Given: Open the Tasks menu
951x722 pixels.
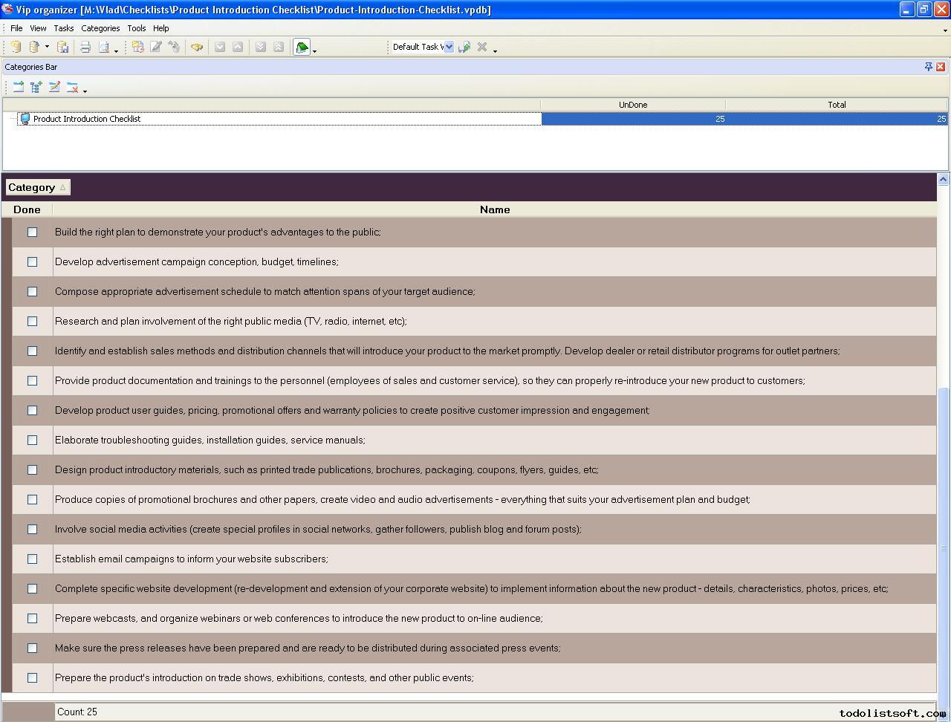Looking at the screenshot, I should (x=63, y=28).
